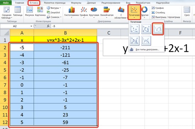Select cell A7 containing 0

[22, 85]
